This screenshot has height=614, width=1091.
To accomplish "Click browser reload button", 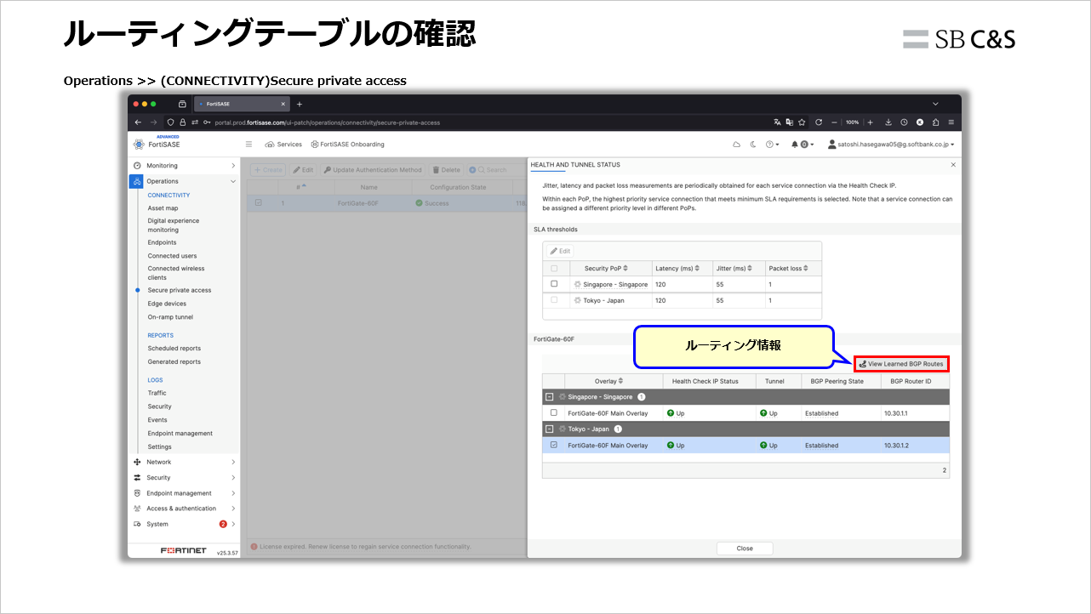I will (x=819, y=122).
